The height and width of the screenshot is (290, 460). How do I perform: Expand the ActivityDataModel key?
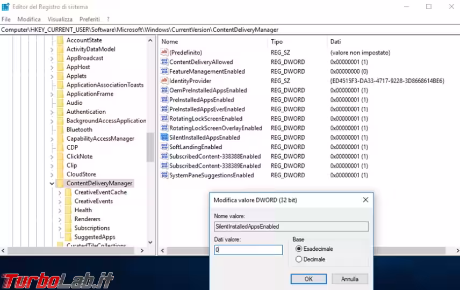pyautogui.click(x=52, y=49)
